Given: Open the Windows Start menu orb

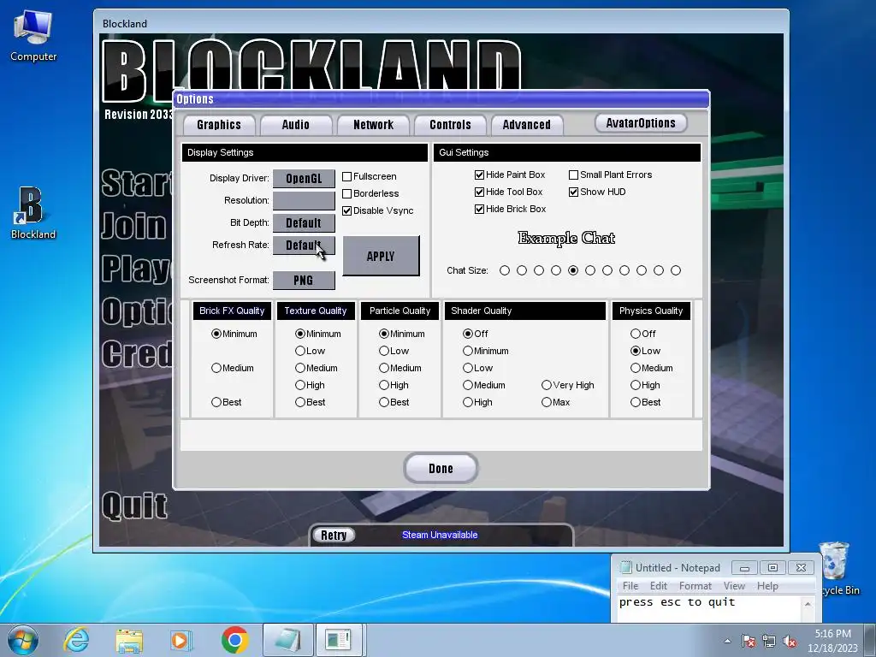Looking at the screenshot, I should click(23, 640).
